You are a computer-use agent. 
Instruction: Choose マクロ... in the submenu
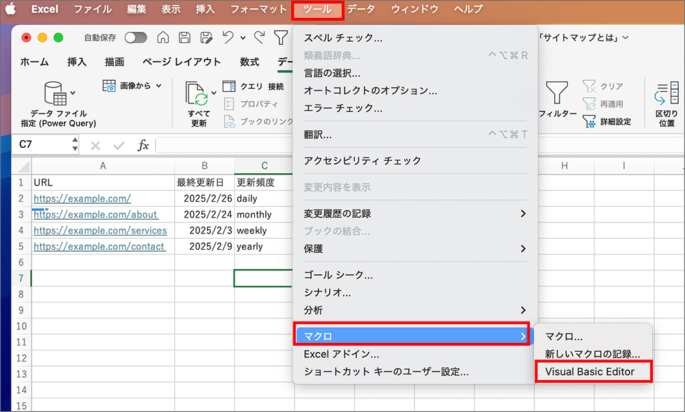564,337
